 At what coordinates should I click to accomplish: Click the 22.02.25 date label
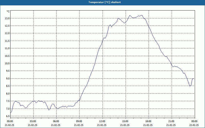pos(194,125)
